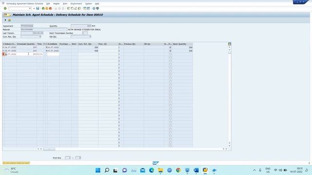The image size is (312, 175).
Task: Click the SAP window menu icon left of the menu bar
Action: 3,3
